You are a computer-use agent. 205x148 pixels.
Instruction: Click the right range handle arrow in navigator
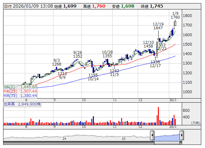click(181, 136)
